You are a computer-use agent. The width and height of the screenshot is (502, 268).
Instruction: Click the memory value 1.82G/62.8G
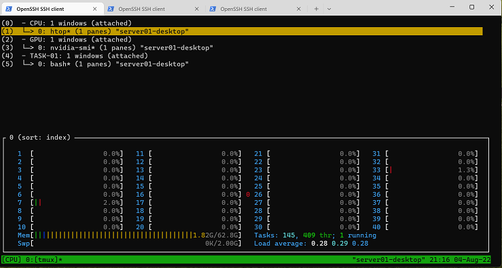[x=216, y=235]
